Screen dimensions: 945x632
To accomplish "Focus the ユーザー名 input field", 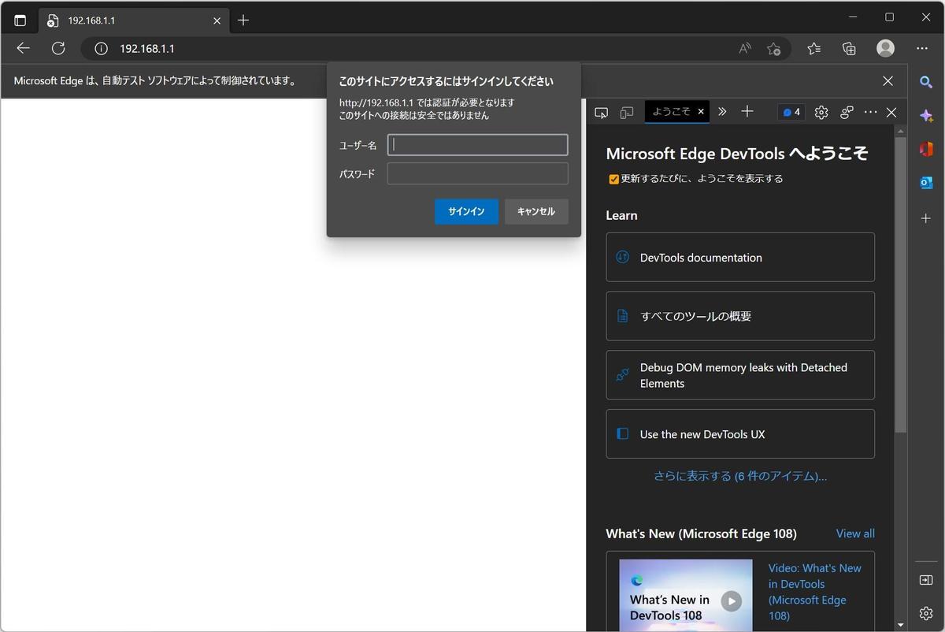I will [477, 145].
